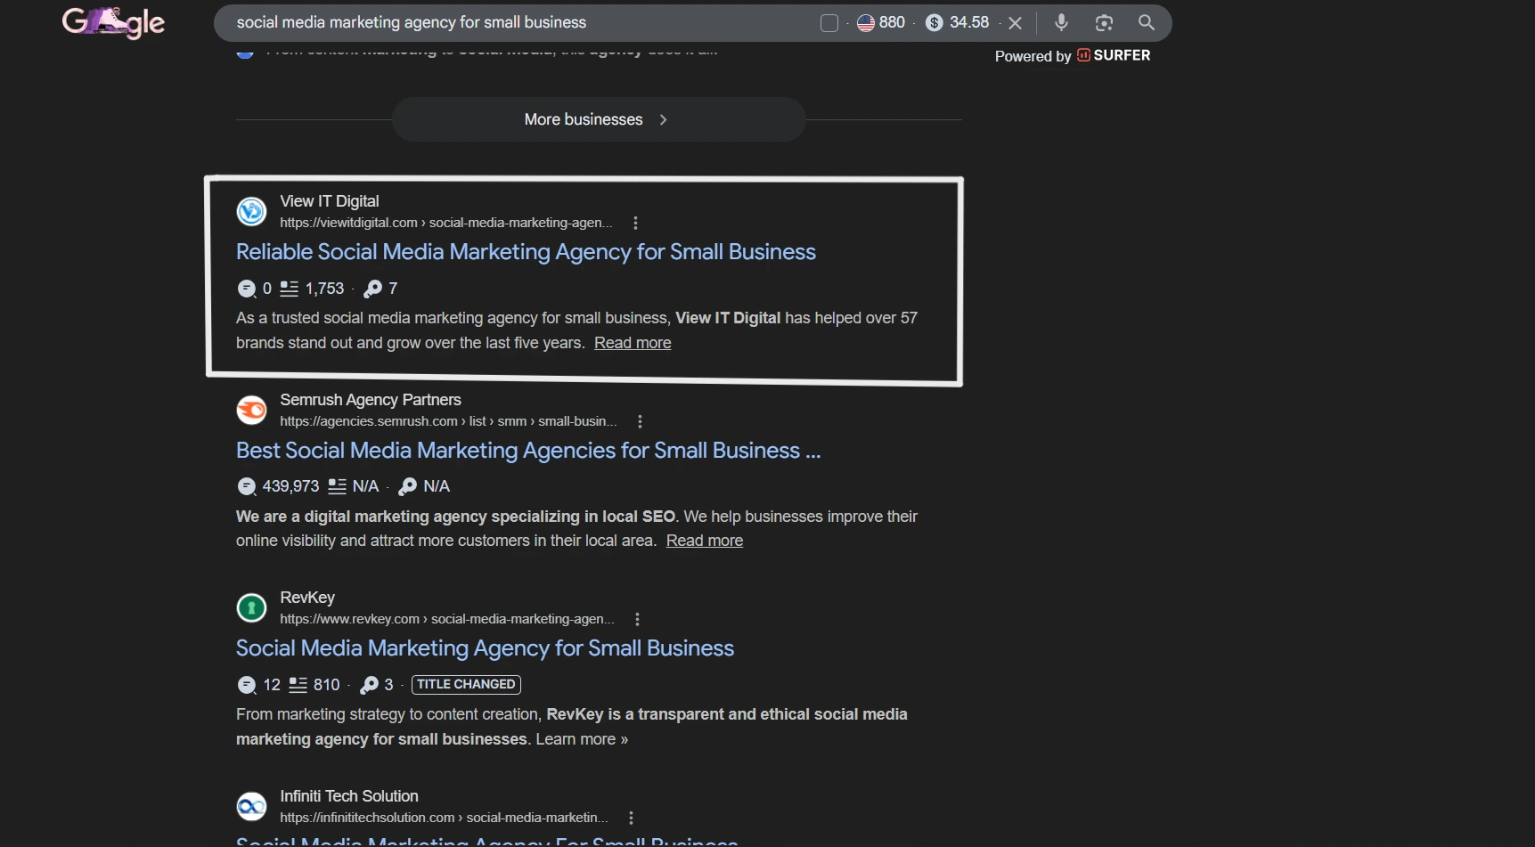Image resolution: width=1535 pixels, height=847 pixels.
Task: Click the Semrush Agency Partners favicon
Action: coord(251,410)
